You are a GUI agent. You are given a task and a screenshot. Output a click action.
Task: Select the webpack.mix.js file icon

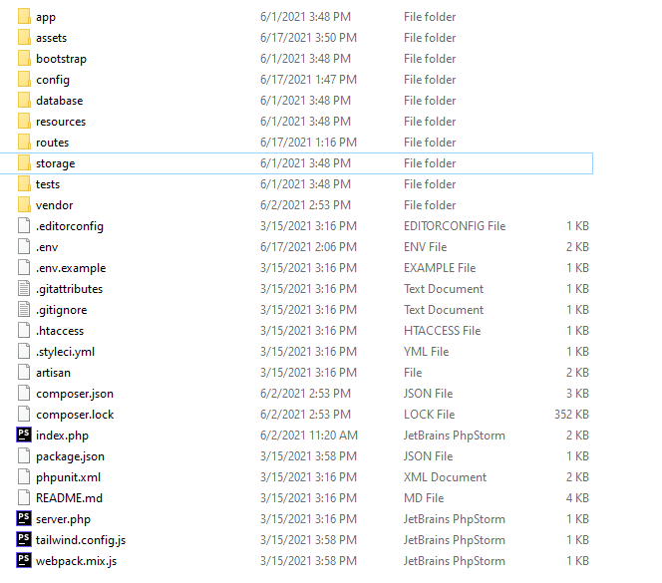click(x=24, y=561)
